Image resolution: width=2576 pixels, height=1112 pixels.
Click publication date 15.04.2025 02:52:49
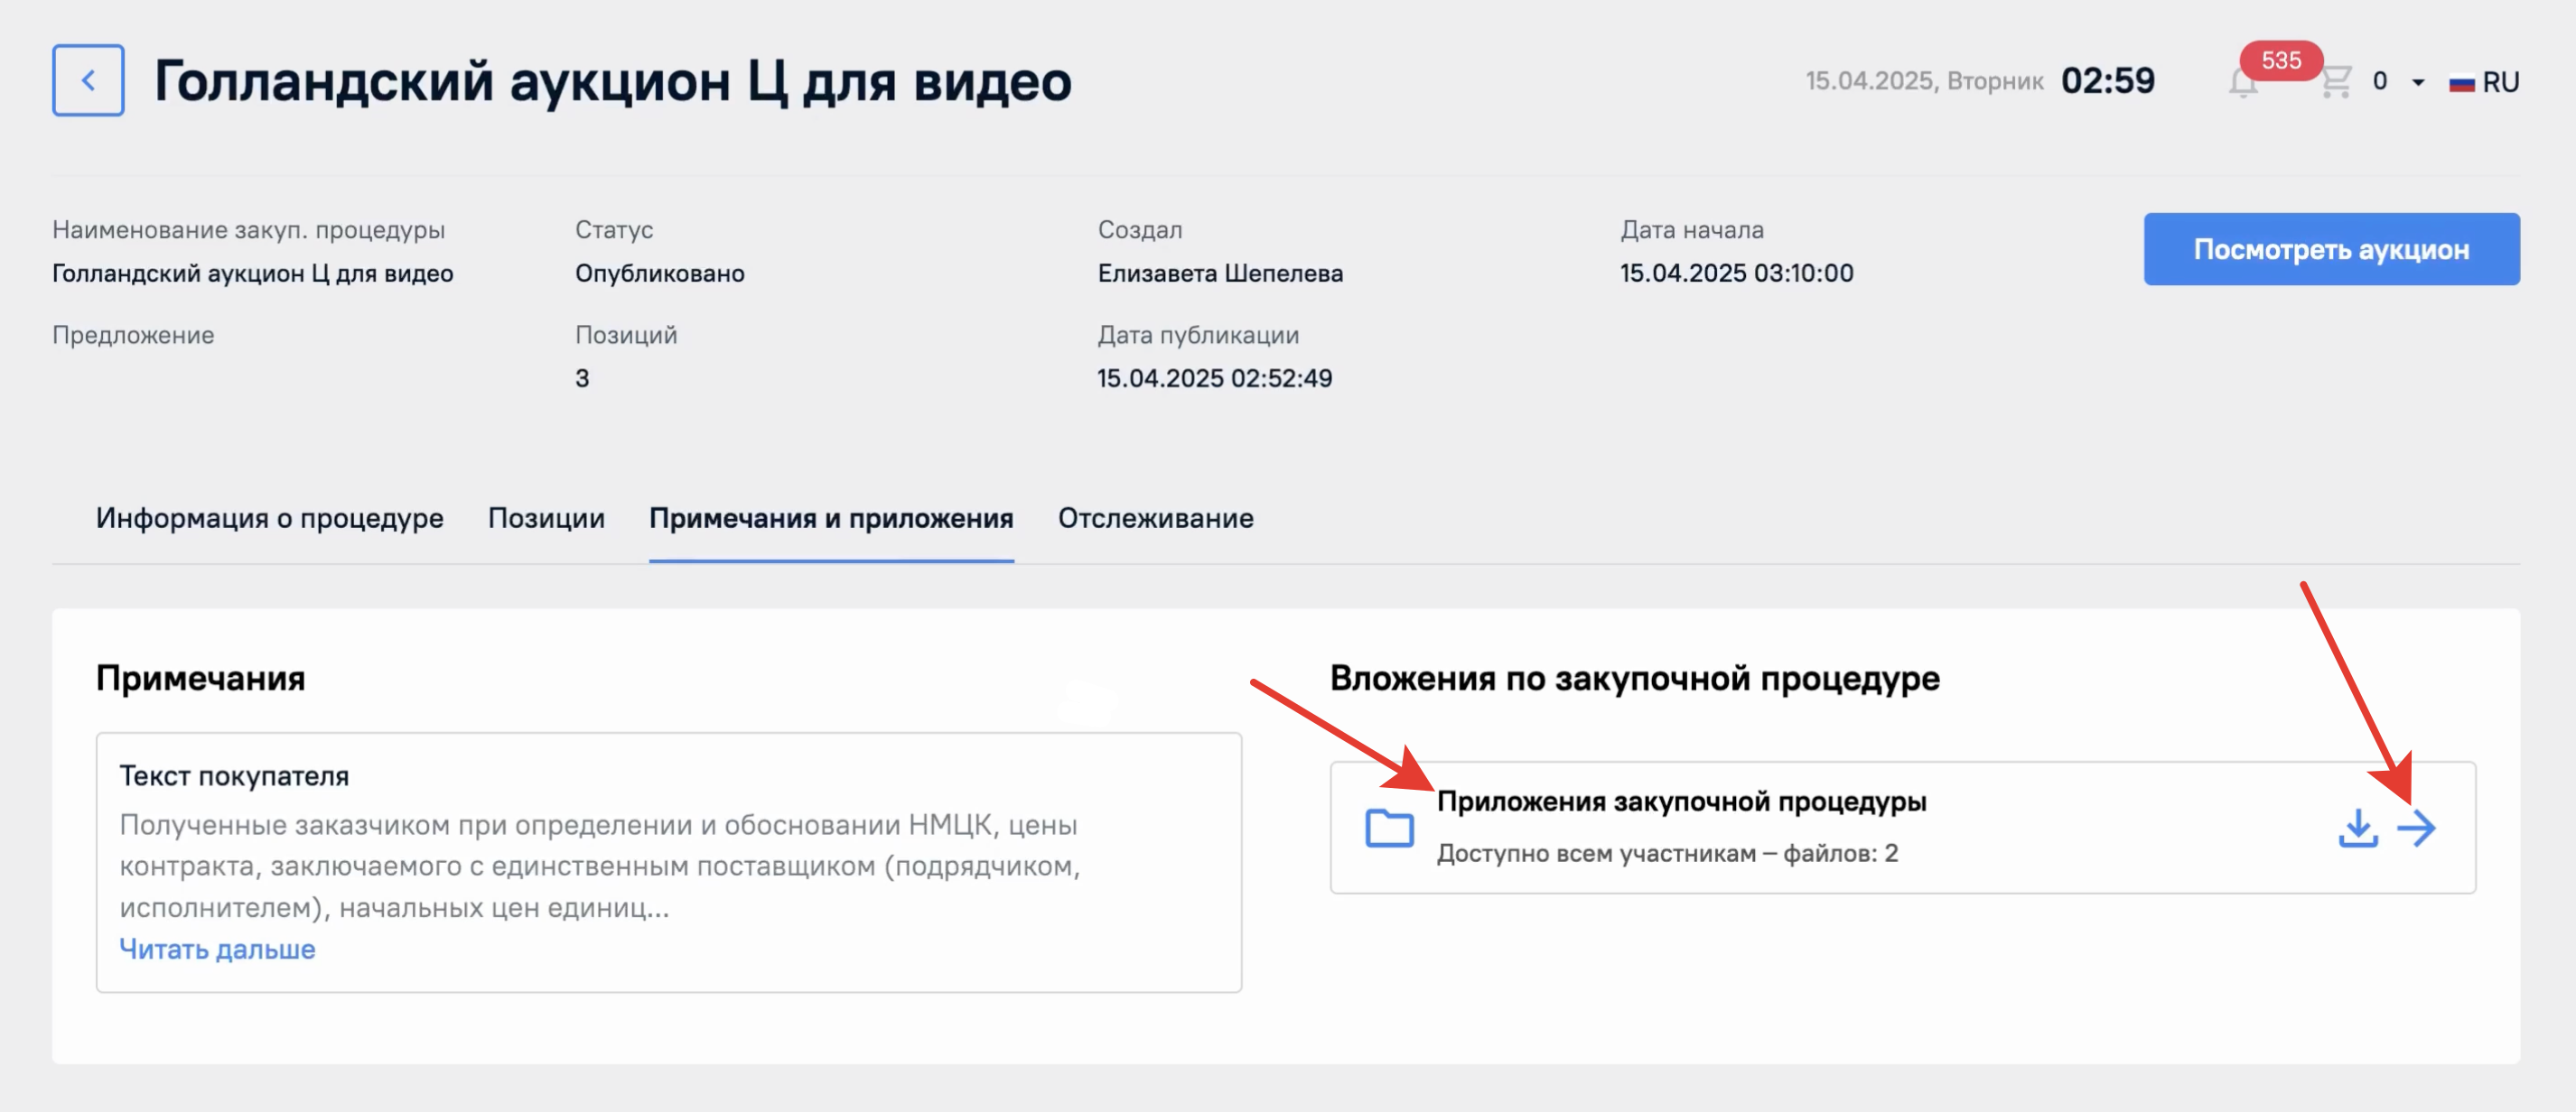[x=1214, y=377]
